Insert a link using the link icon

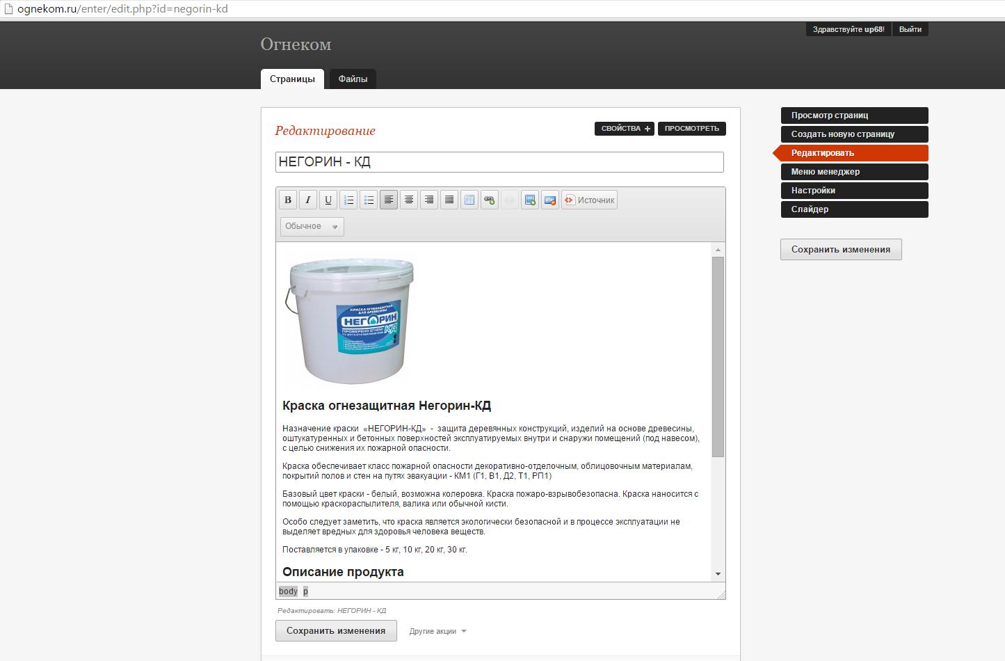pos(490,200)
